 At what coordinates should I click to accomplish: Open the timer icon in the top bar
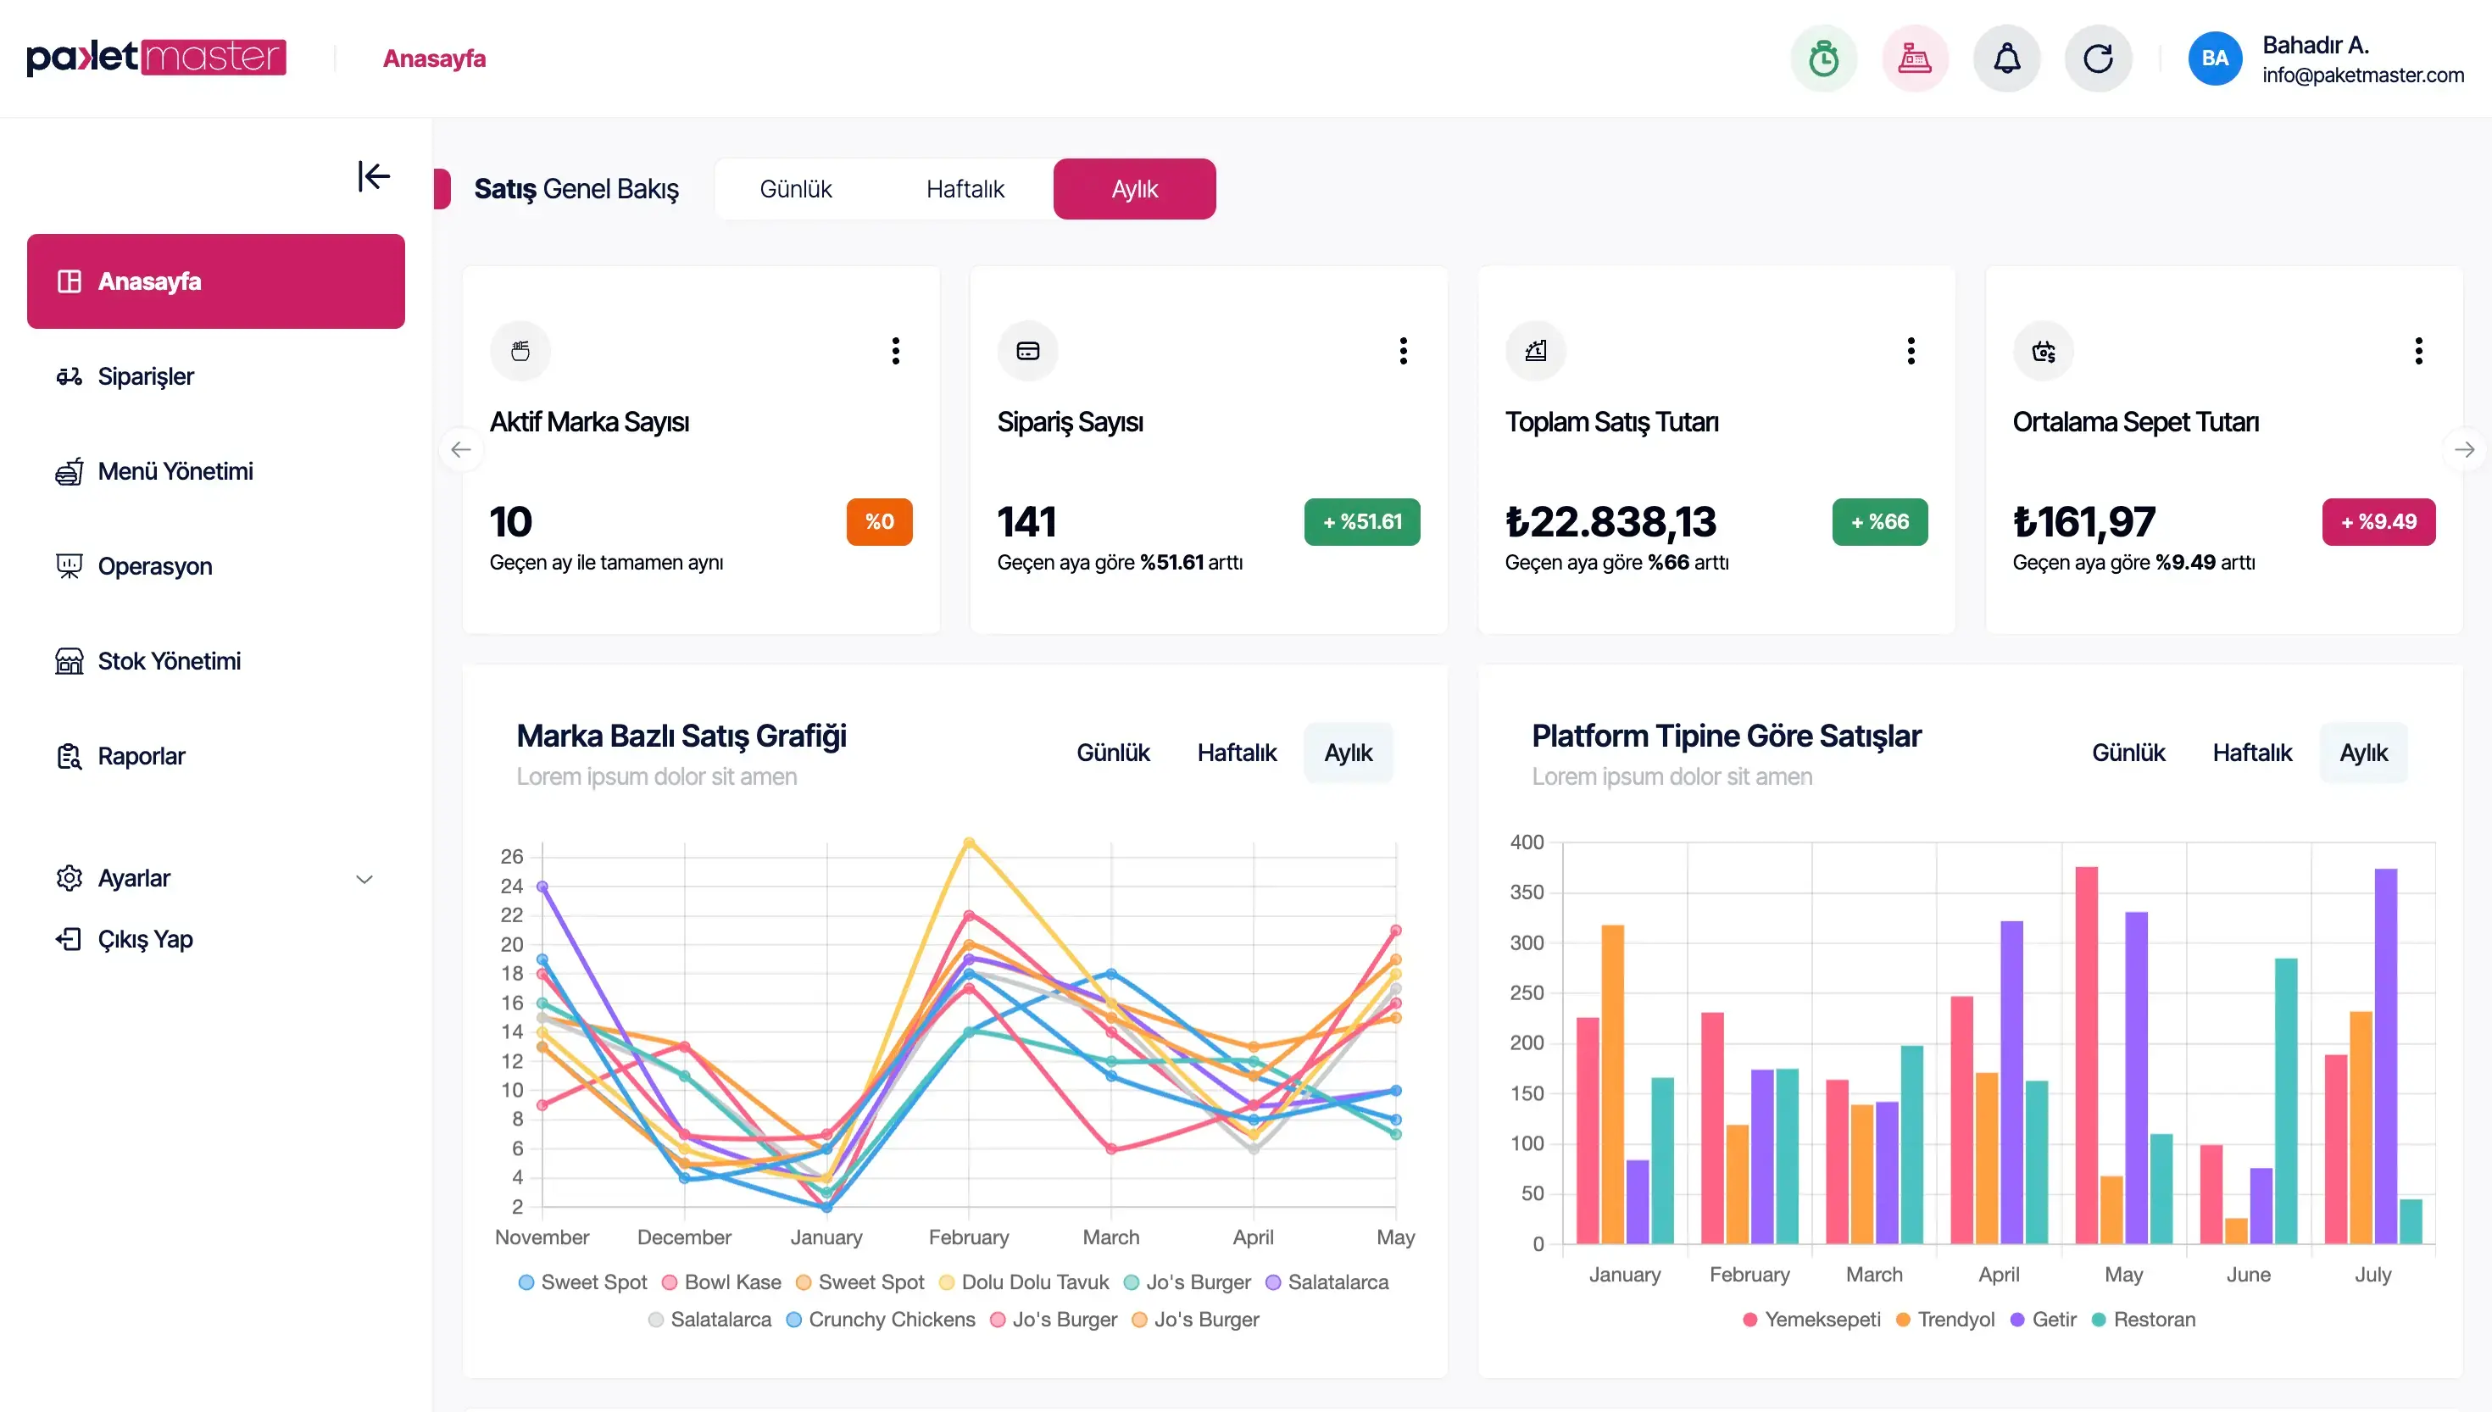click(x=1823, y=58)
